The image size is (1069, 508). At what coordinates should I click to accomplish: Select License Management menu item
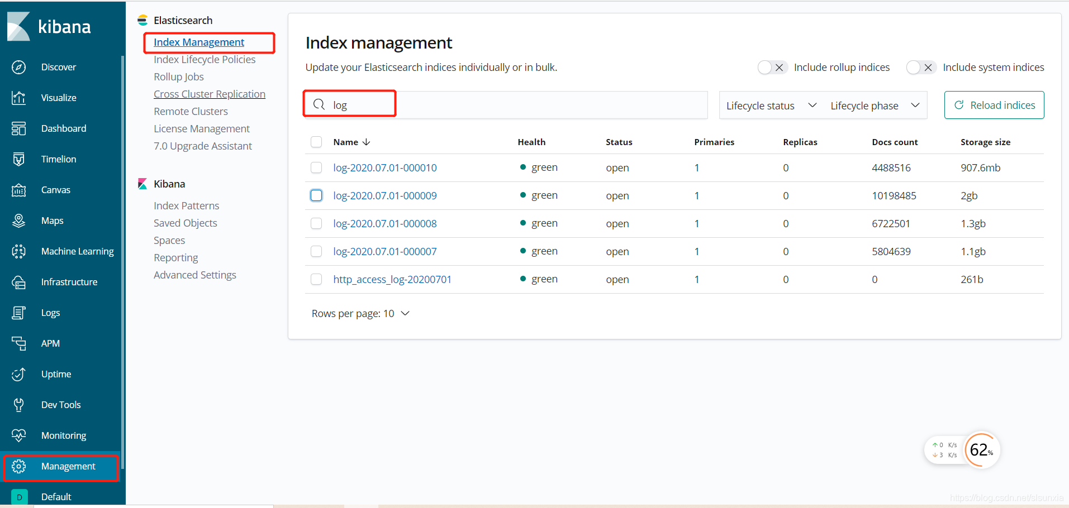202,128
